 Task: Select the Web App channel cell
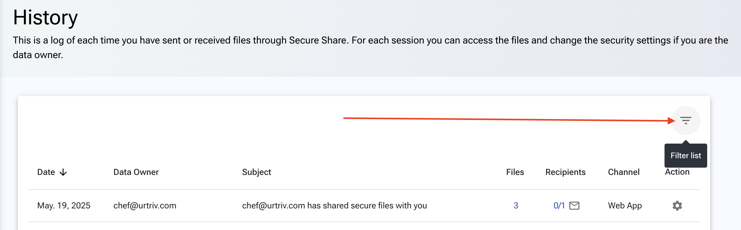click(x=625, y=206)
